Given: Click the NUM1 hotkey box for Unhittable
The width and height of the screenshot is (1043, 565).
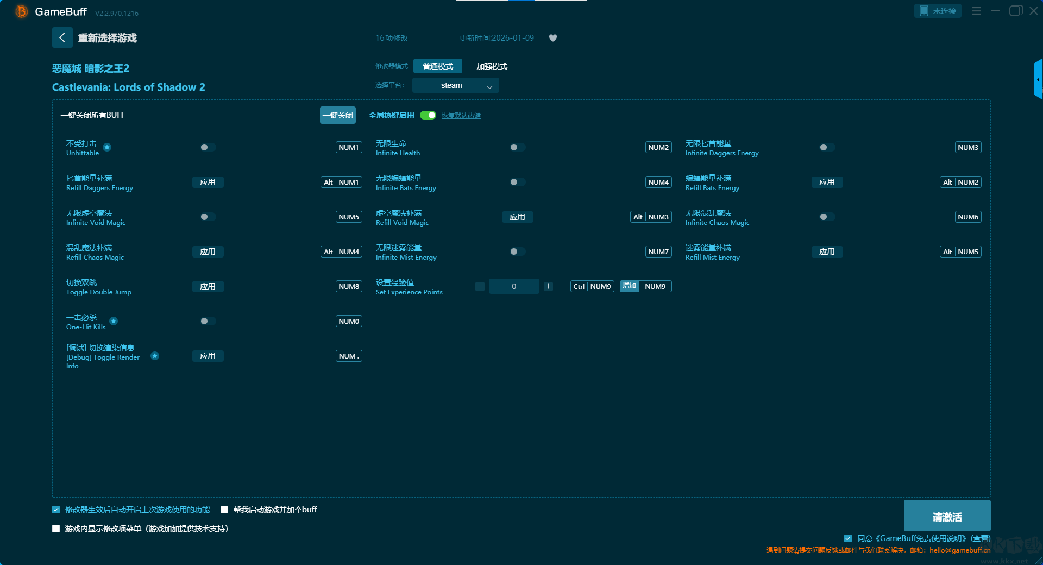Looking at the screenshot, I should tap(349, 147).
